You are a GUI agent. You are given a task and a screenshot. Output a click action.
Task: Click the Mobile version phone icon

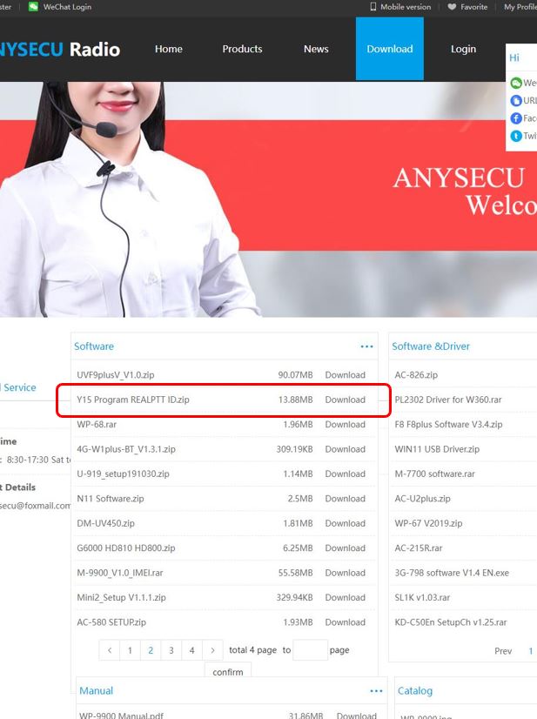373,6
